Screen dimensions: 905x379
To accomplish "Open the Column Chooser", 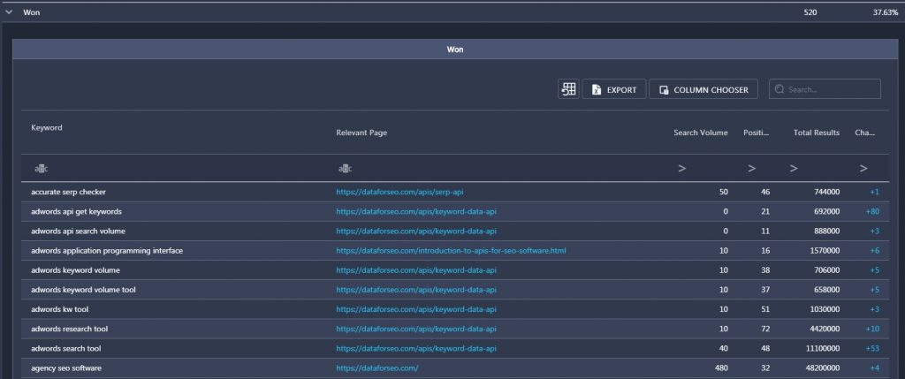I will click(703, 89).
